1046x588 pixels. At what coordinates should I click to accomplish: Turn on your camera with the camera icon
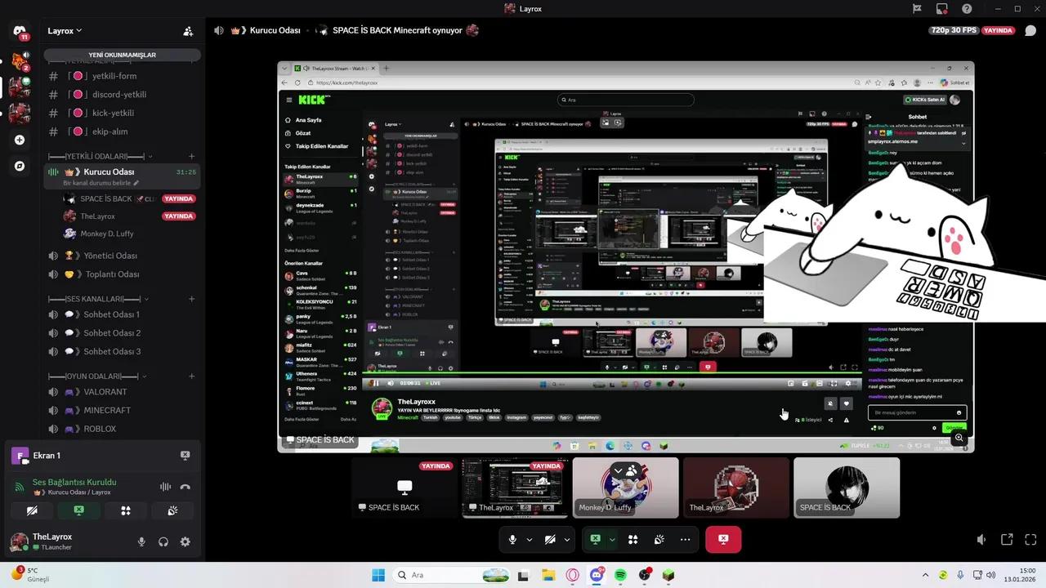[549, 539]
